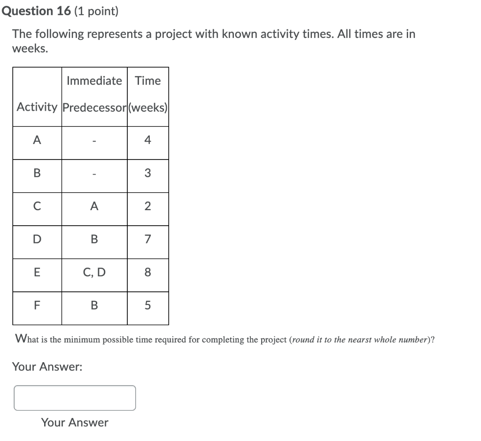The height and width of the screenshot is (441, 481).
Task: Click the cell showing activity D
Action: tap(37, 242)
